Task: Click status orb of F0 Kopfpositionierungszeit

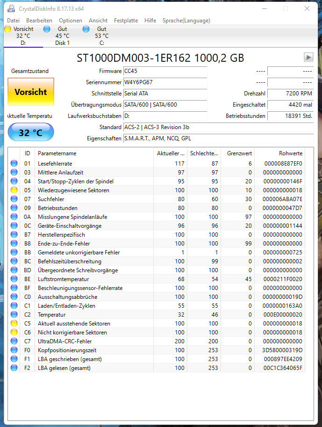Action: 14,350
